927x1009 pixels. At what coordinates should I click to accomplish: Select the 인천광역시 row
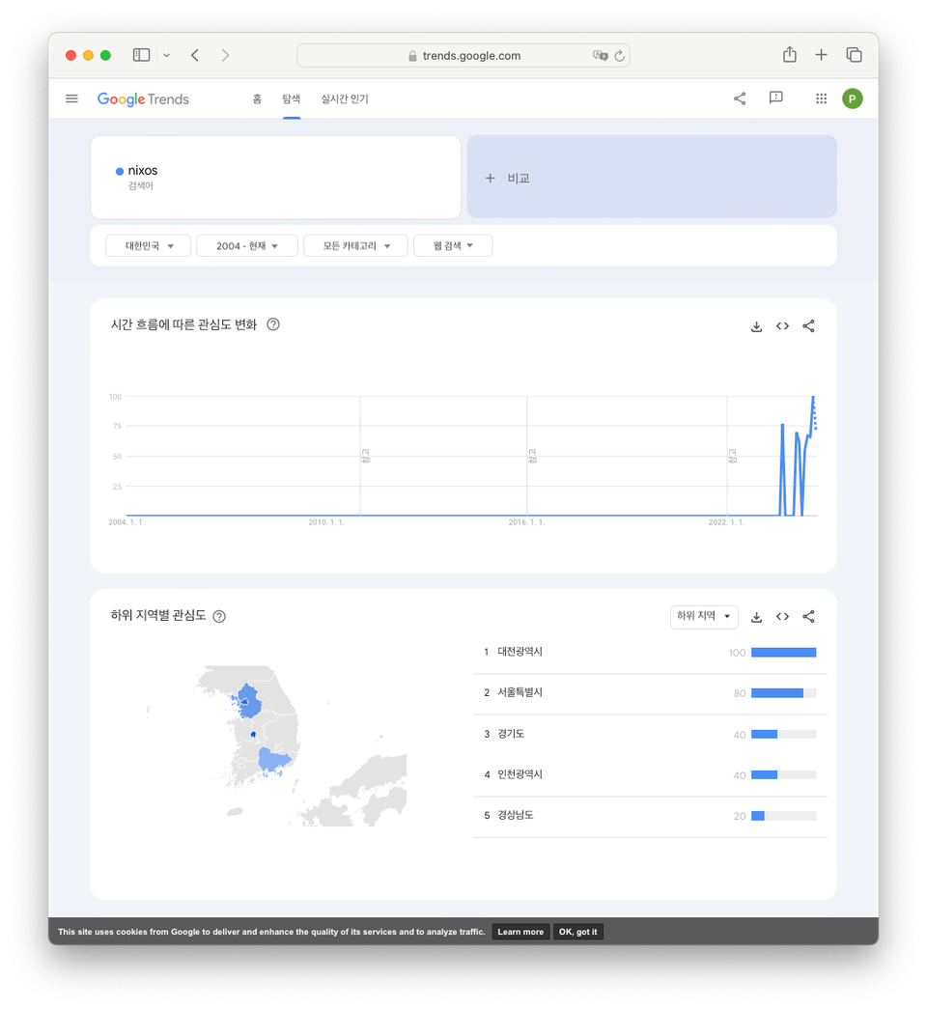650,775
